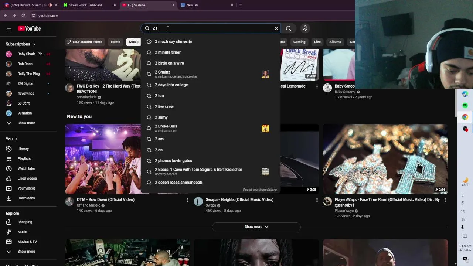The image size is (473, 266).
Task: Open options for Swapa - Heights video
Action: point(317,200)
